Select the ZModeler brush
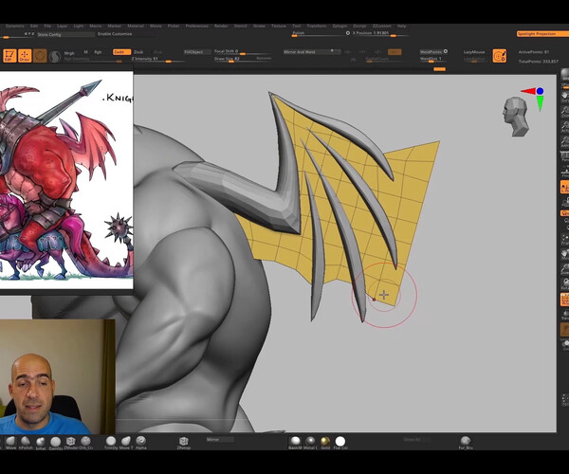Viewport: 569px width, 474px height. [x=70, y=441]
